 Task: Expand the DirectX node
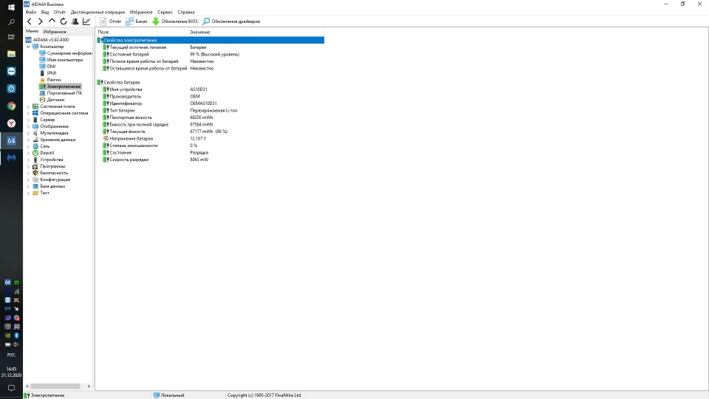click(x=29, y=153)
